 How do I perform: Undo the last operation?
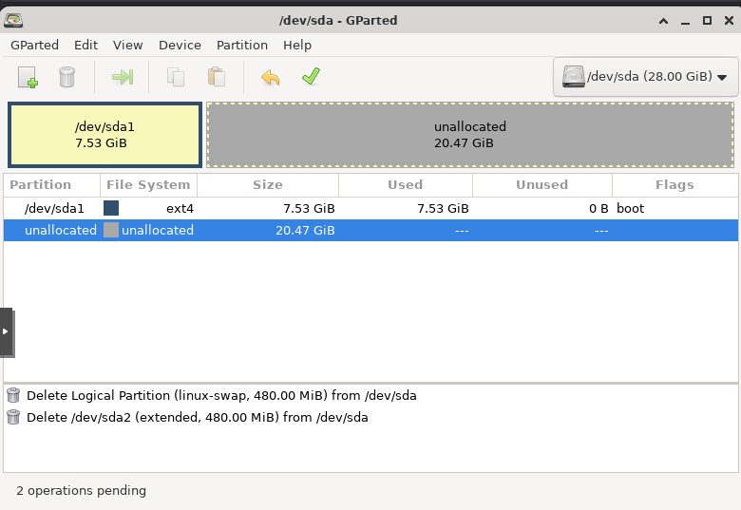271,77
